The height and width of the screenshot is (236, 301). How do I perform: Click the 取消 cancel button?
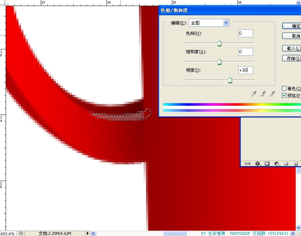[292, 36]
